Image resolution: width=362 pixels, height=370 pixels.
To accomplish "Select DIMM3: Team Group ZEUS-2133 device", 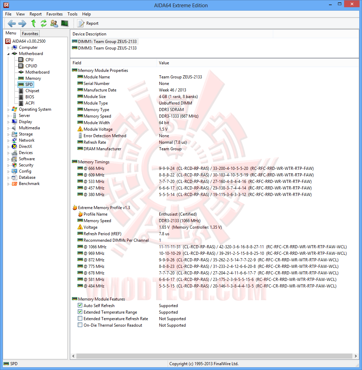I will pyautogui.click(x=105, y=48).
